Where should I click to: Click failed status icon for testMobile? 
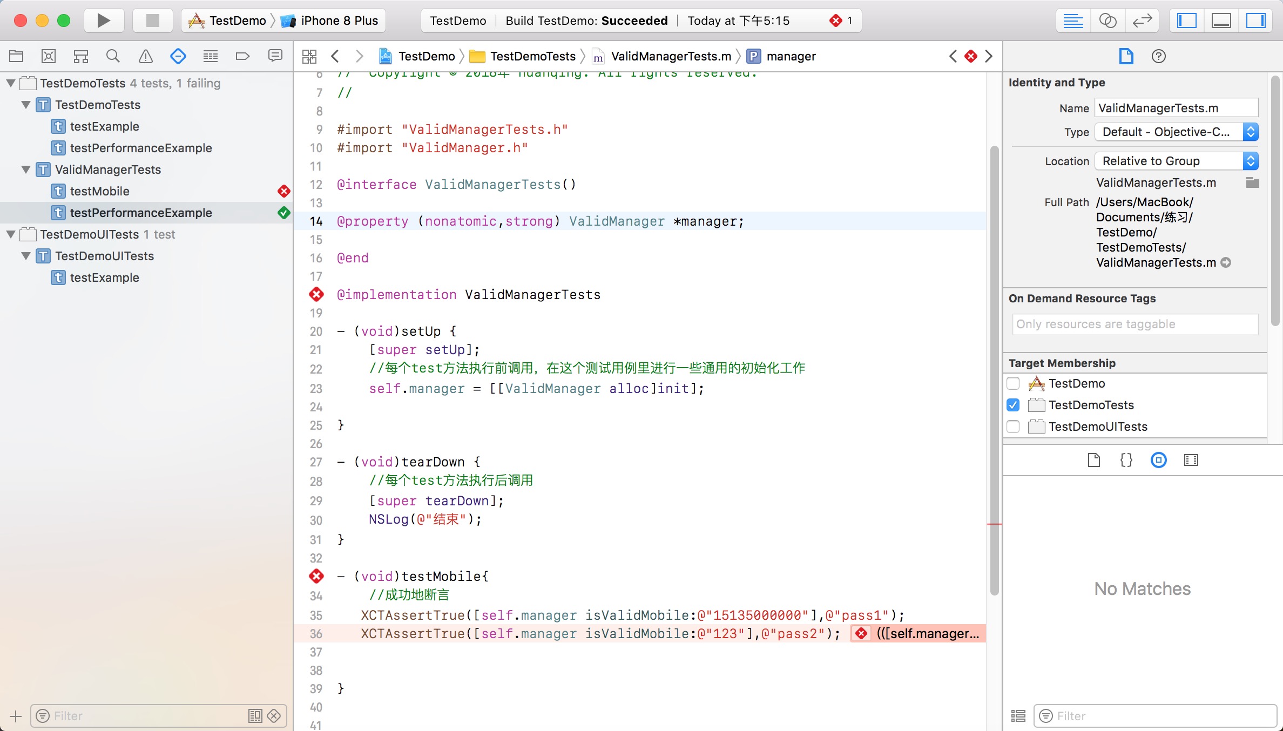pyautogui.click(x=283, y=191)
